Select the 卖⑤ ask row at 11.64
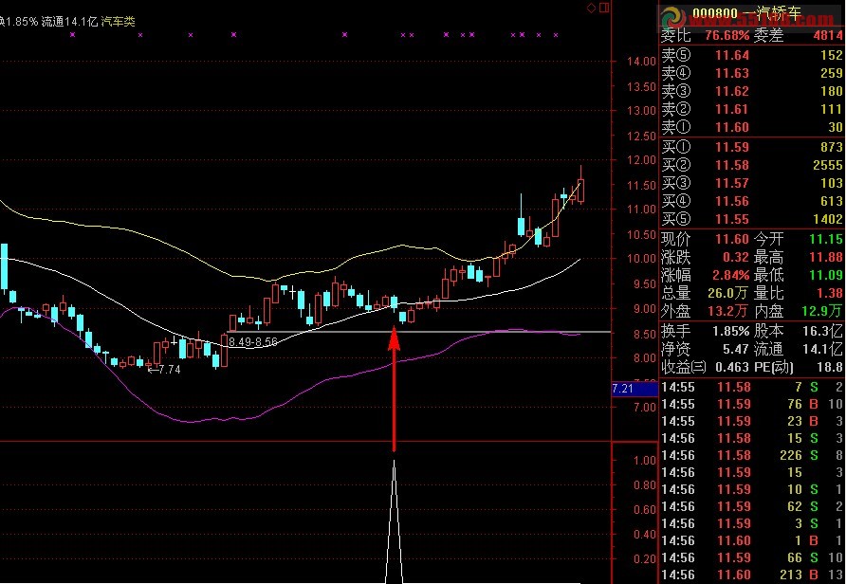The image size is (846, 584). tap(751, 55)
